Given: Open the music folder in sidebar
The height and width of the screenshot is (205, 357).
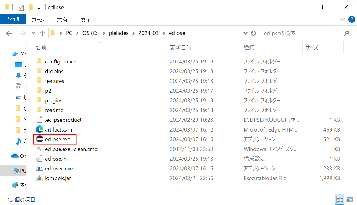Looking at the screenshot, I should [19, 141].
